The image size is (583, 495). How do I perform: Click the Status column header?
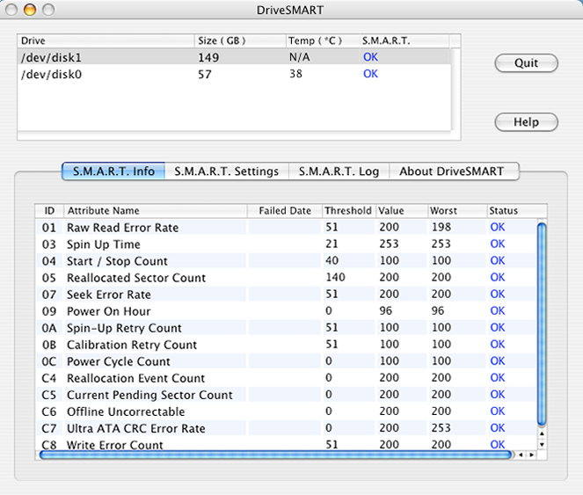(517, 210)
